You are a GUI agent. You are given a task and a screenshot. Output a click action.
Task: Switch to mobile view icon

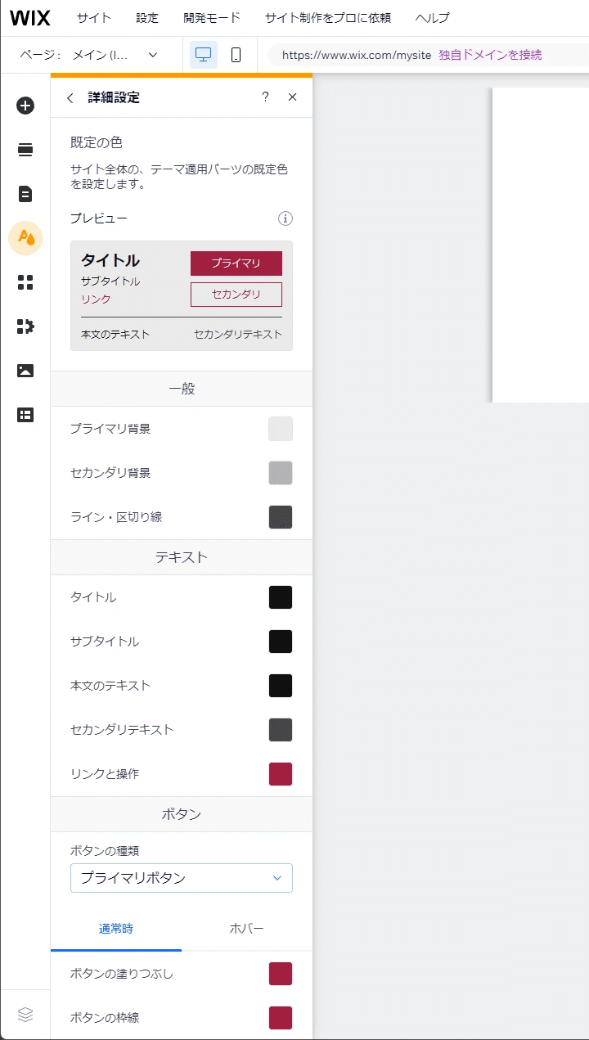[x=236, y=55]
